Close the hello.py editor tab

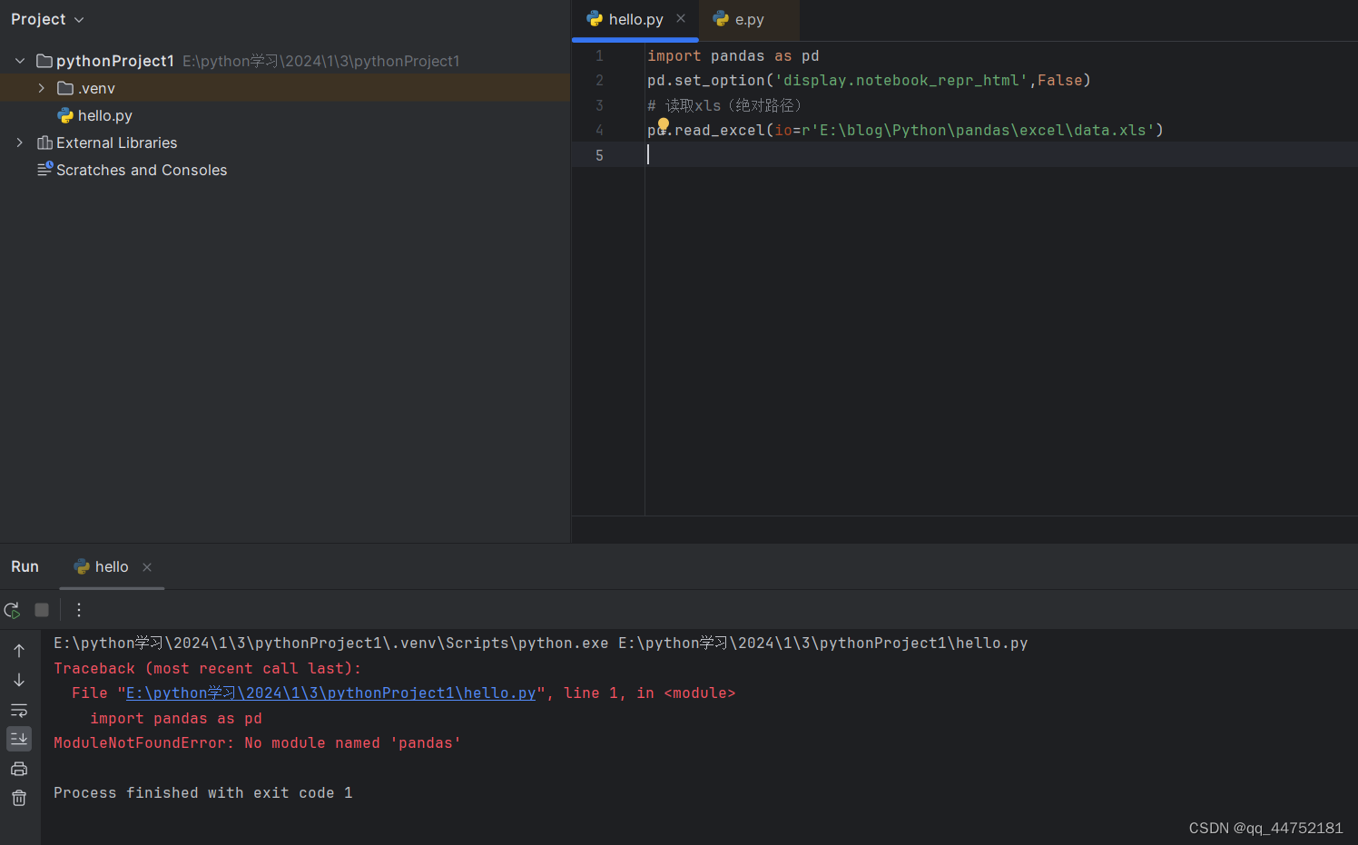[x=681, y=18]
